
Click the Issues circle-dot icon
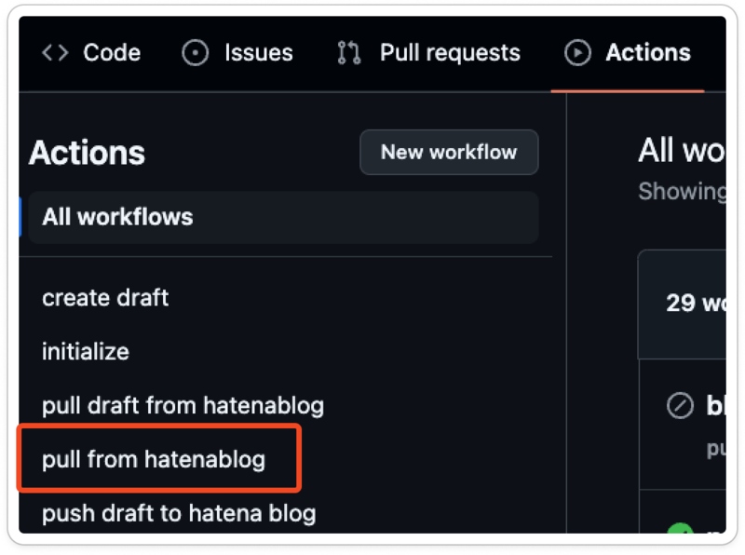(195, 53)
